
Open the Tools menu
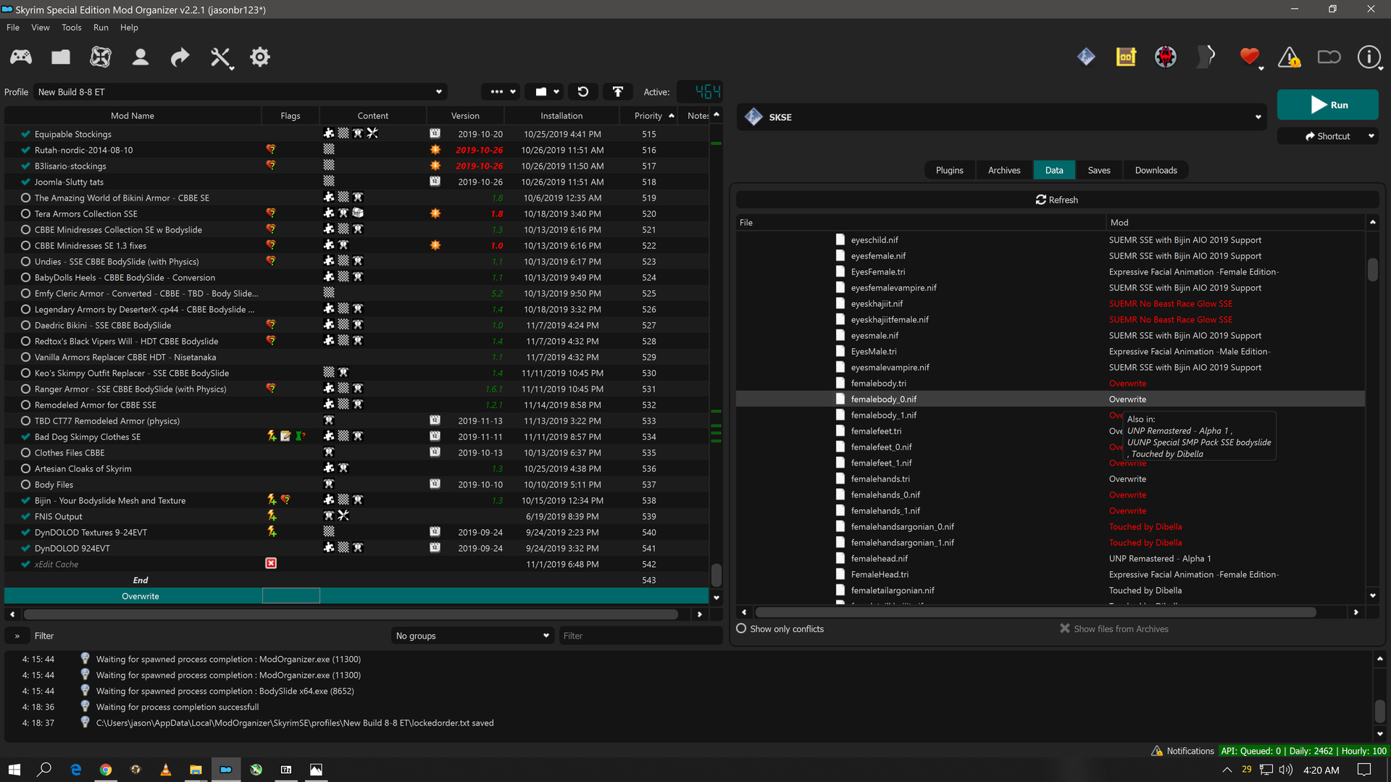(x=71, y=28)
